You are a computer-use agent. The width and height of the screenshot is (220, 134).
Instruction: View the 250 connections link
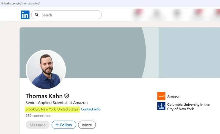click(x=38, y=116)
